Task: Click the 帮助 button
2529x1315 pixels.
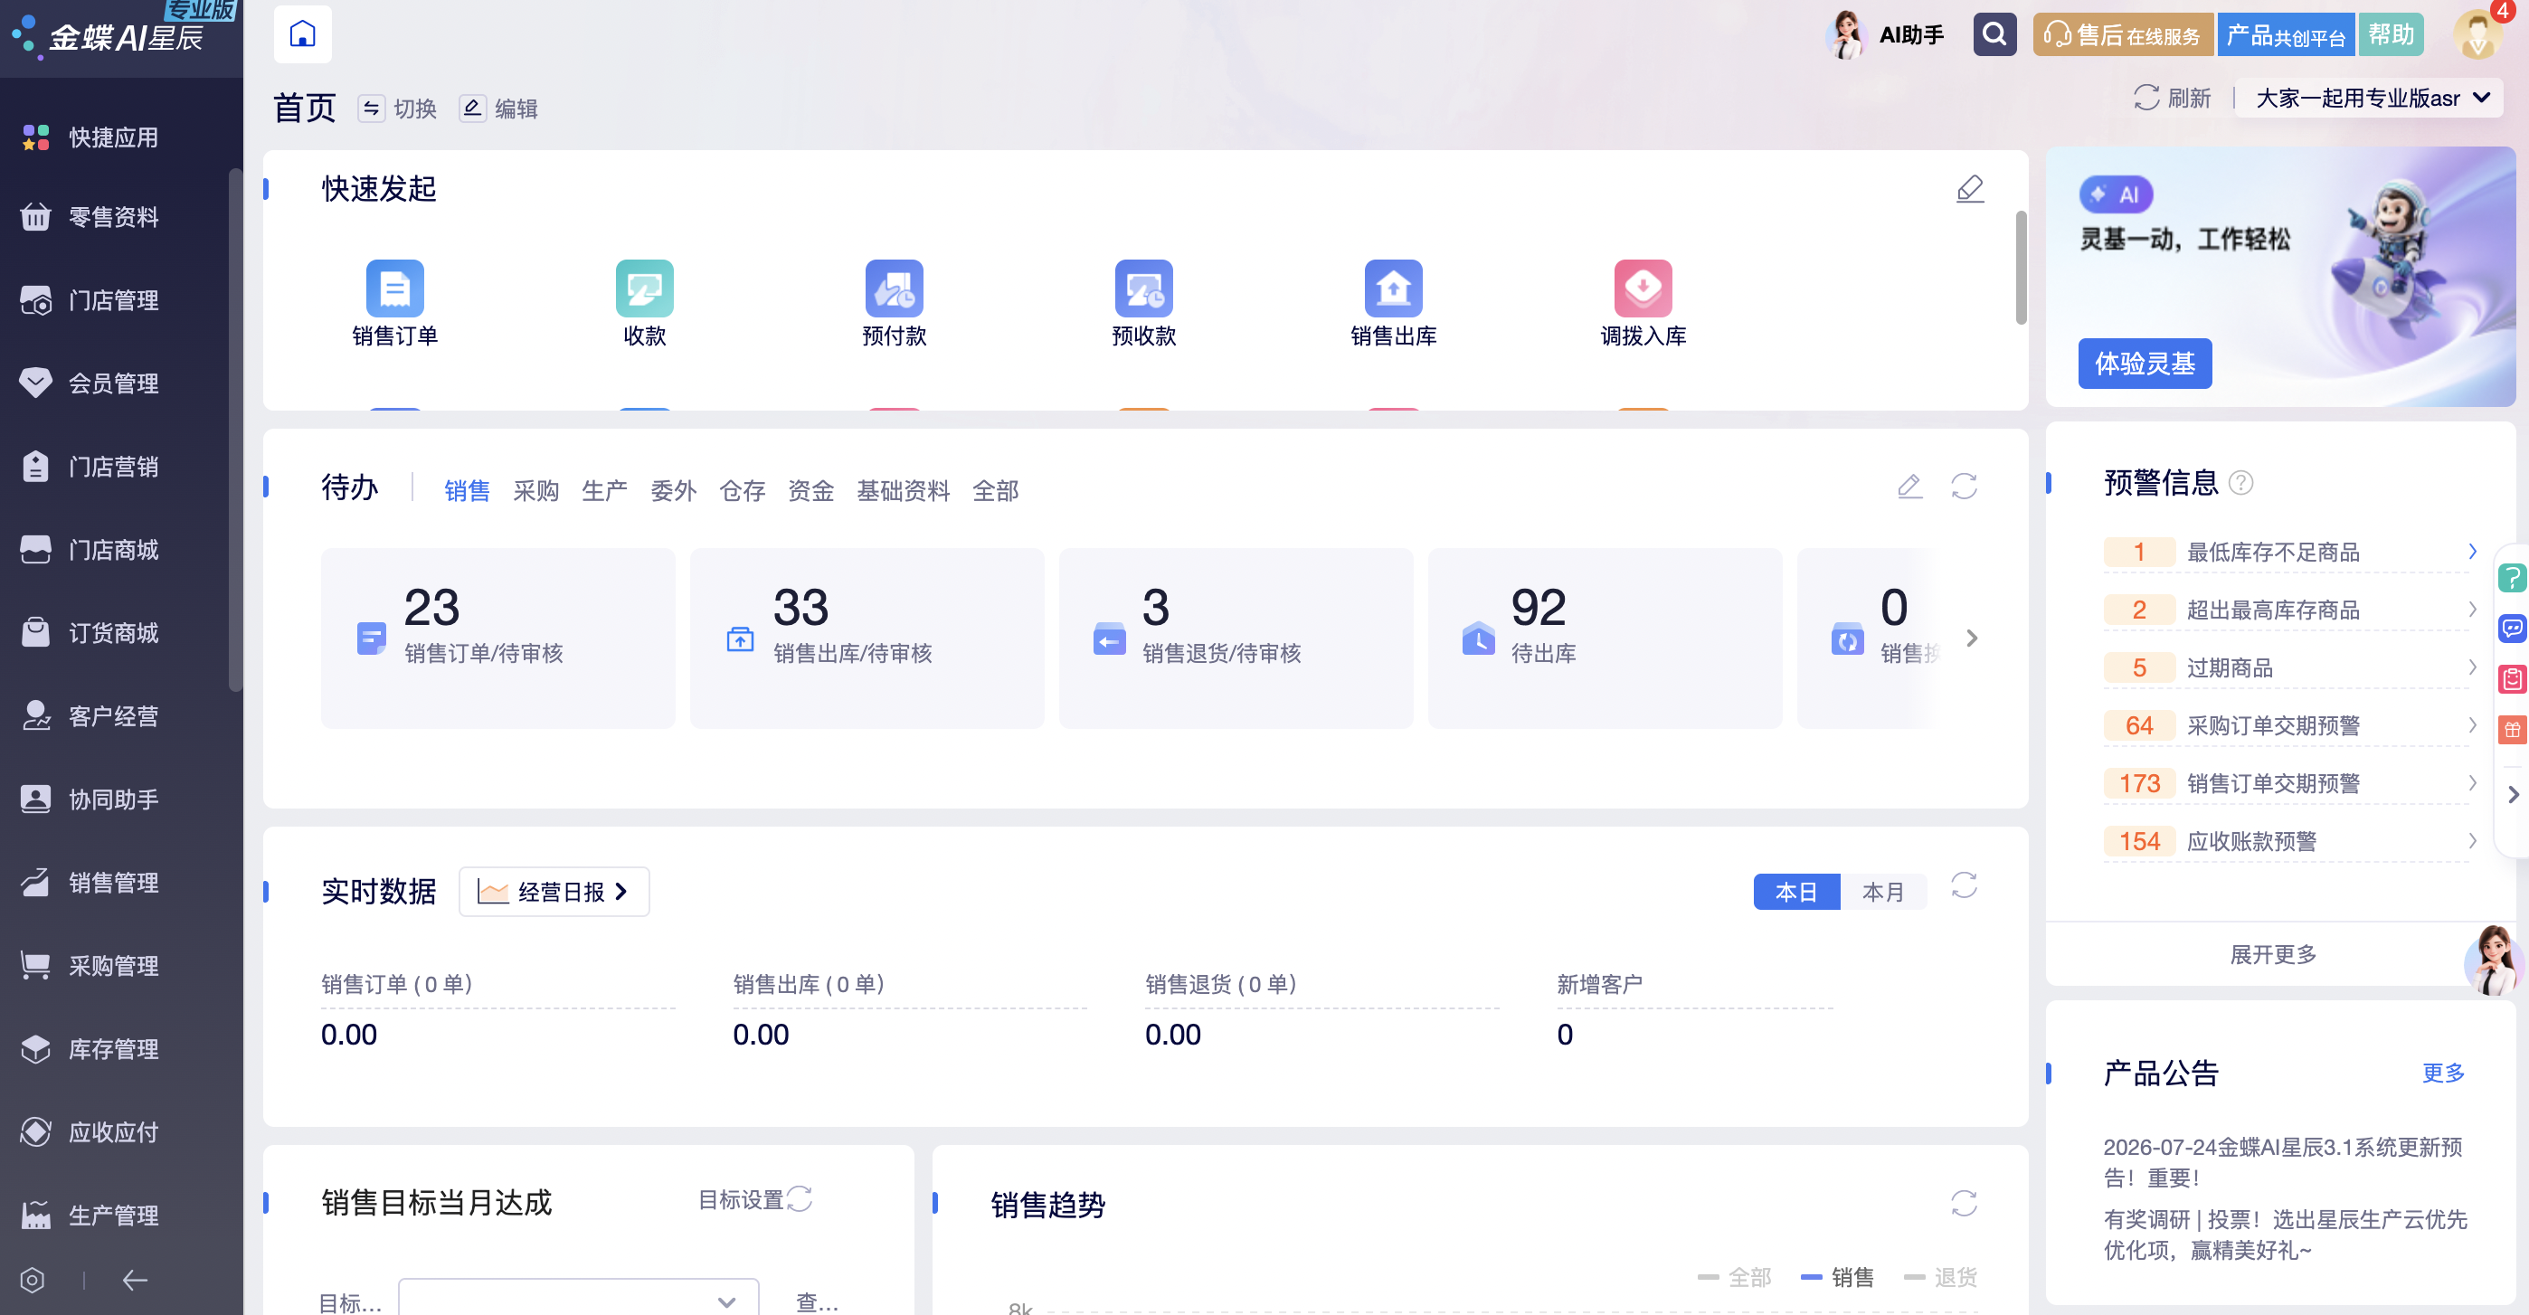Action: coord(2391,35)
